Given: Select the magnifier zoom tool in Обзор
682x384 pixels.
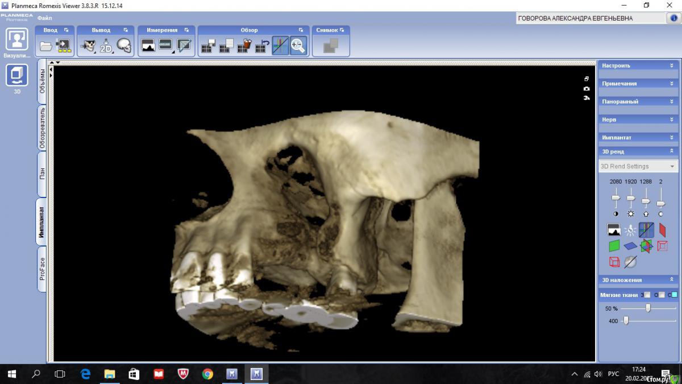Looking at the screenshot, I should click(298, 46).
